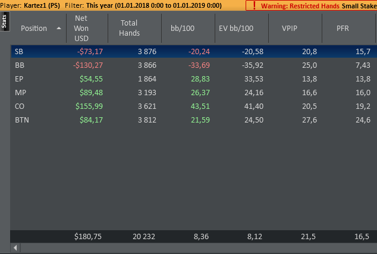Sort table by VPIP column
Viewport: 377px width, 254px height.
(291, 28)
